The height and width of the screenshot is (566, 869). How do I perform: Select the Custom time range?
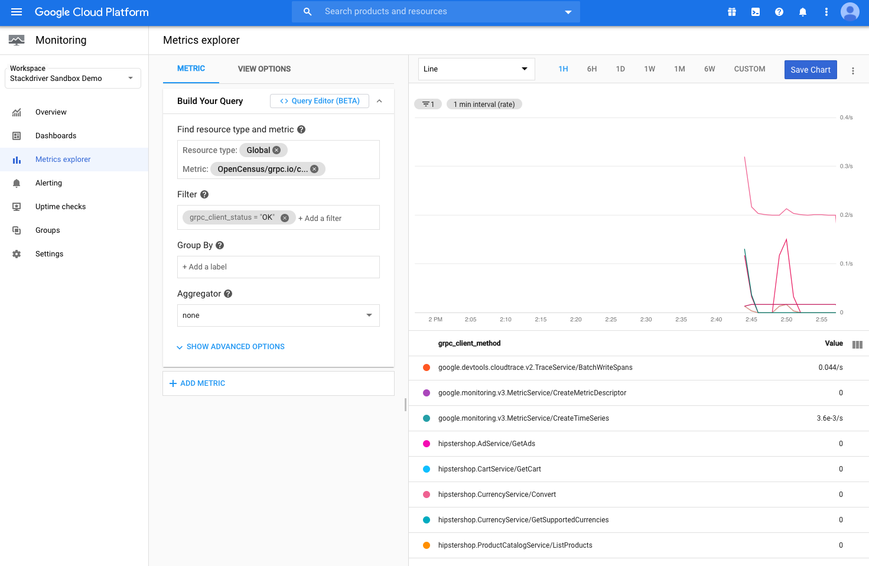click(750, 69)
